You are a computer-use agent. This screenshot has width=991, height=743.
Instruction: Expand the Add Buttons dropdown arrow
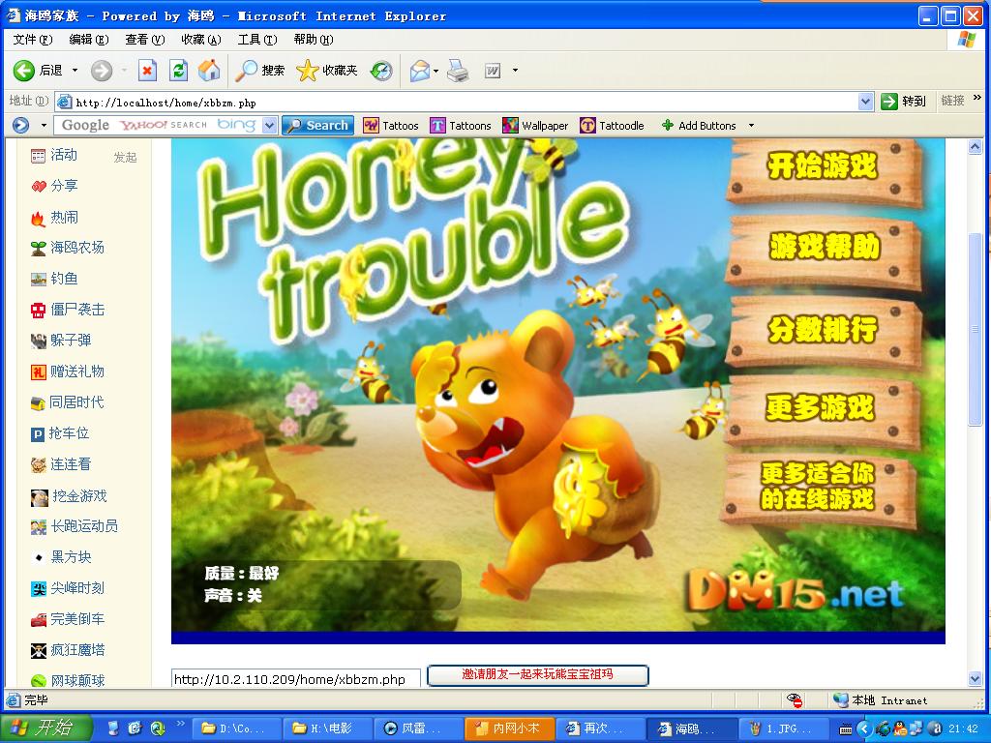point(751,126)
